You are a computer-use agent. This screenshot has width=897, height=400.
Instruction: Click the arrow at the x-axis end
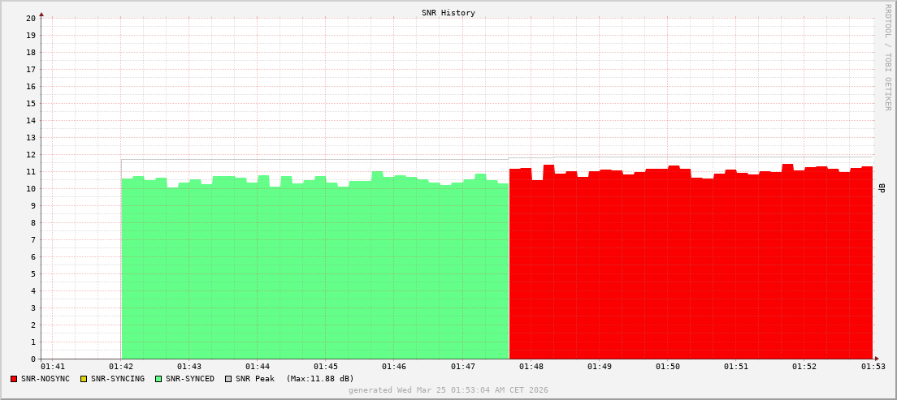point(876,359)
